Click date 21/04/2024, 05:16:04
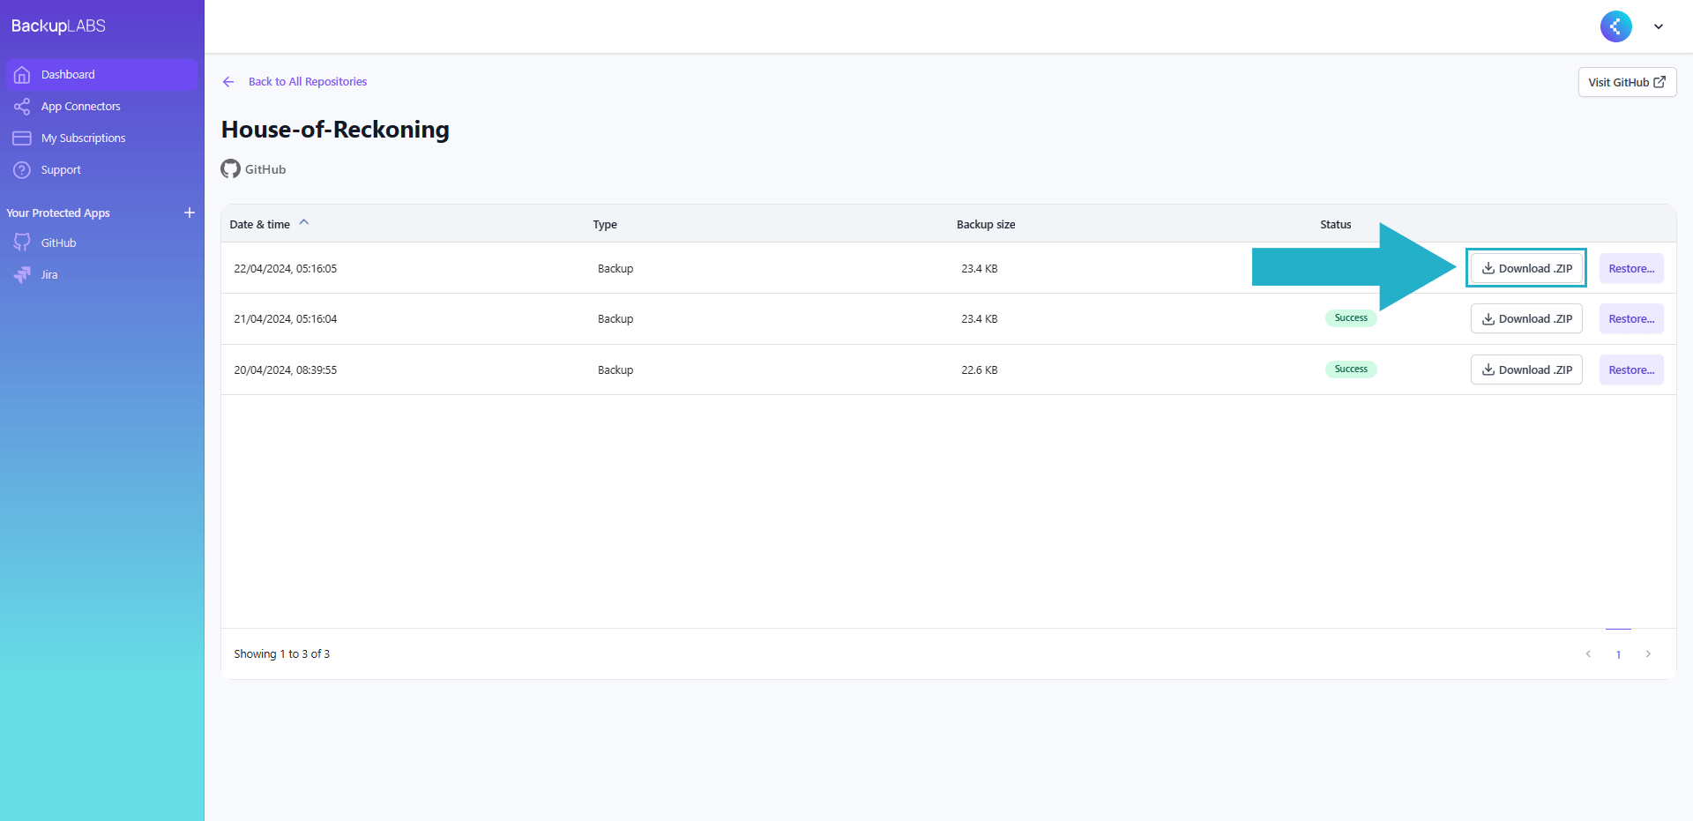Screen dimensions: 1693x821 tap(285, 319)
